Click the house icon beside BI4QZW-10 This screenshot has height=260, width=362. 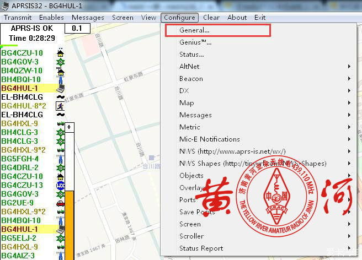[x=60, y=71]
